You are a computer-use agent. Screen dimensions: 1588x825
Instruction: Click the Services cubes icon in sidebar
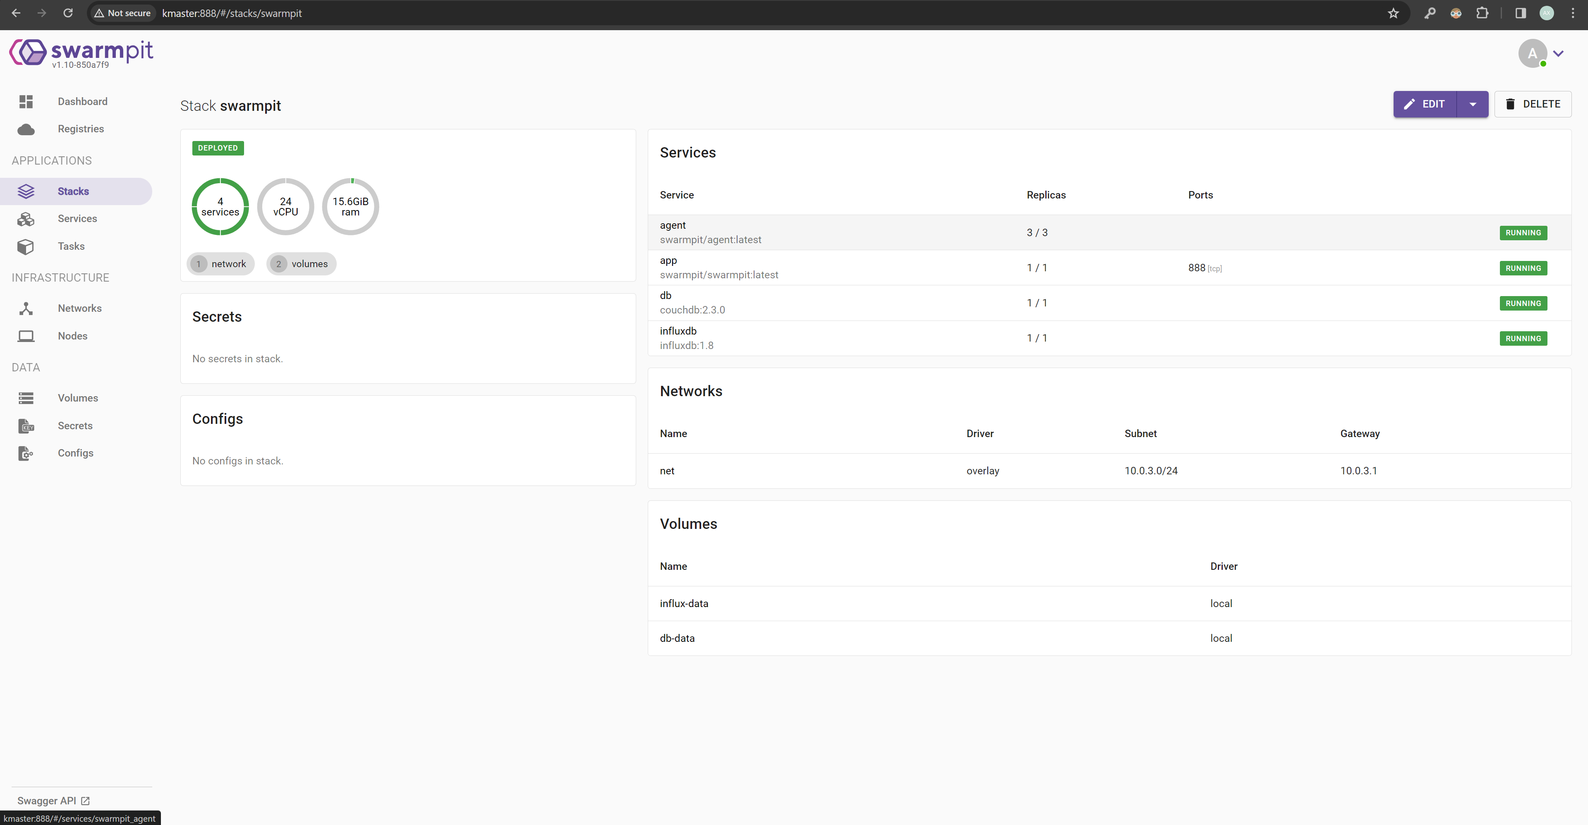pos(26,219)
